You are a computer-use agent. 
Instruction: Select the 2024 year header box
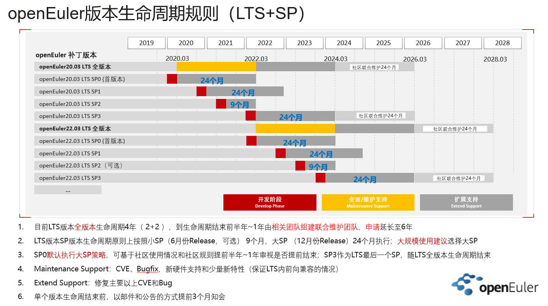click(344, 43)
